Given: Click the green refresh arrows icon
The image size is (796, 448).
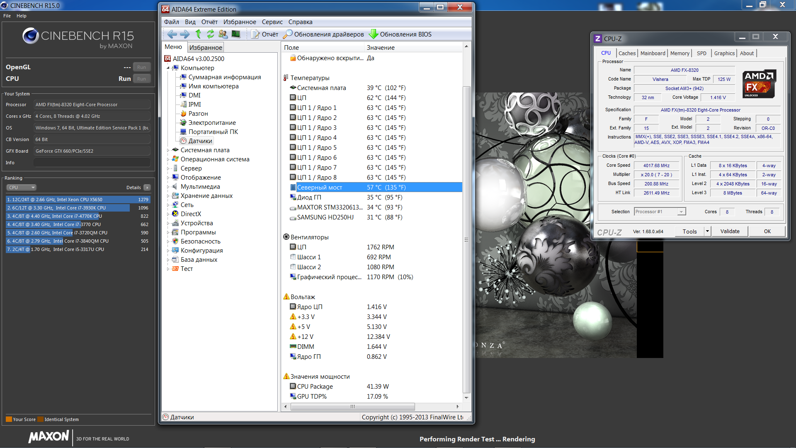Looking at the screenshot, I should (x=211, y=34).
